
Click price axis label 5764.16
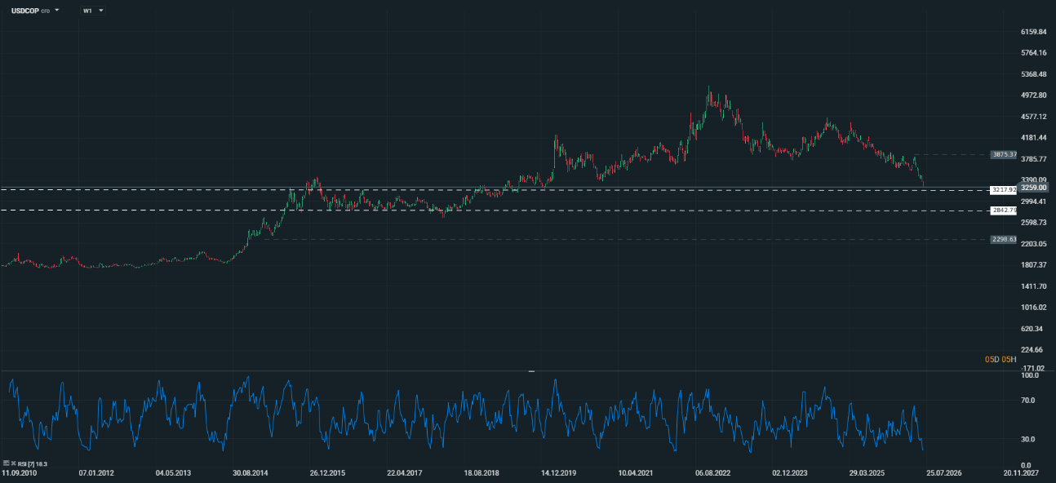pos(1033,53)
